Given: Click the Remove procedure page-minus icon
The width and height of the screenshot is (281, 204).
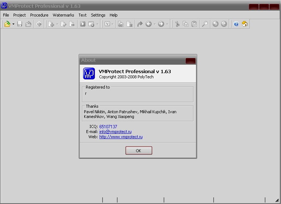Looking at the screenshot, I should point(72,24).
